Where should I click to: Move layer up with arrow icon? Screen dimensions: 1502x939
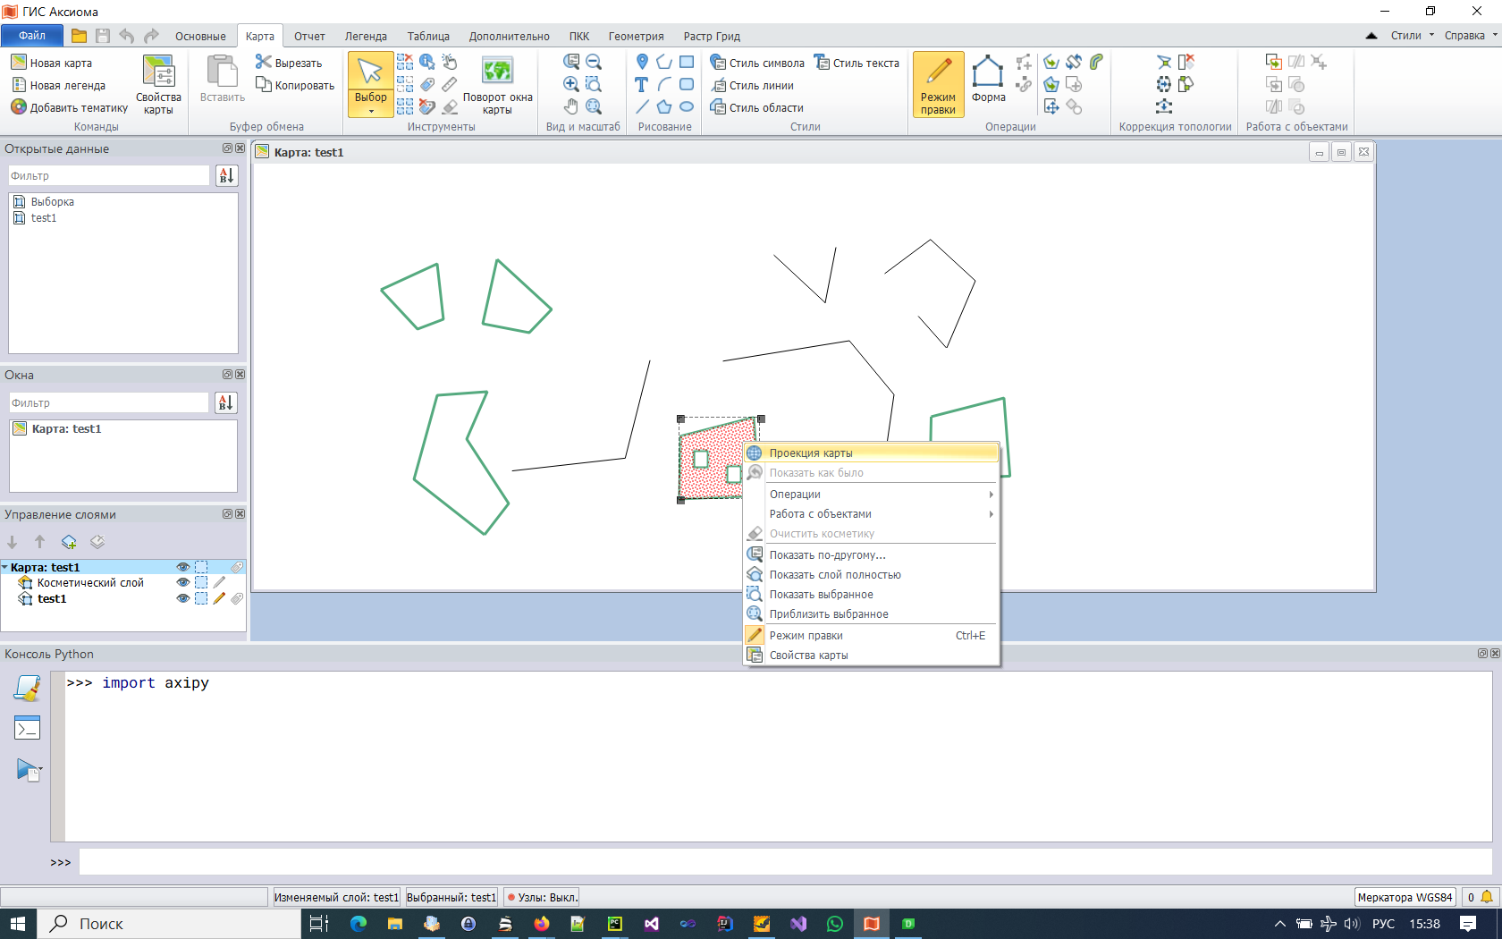(x=39, y=542)
